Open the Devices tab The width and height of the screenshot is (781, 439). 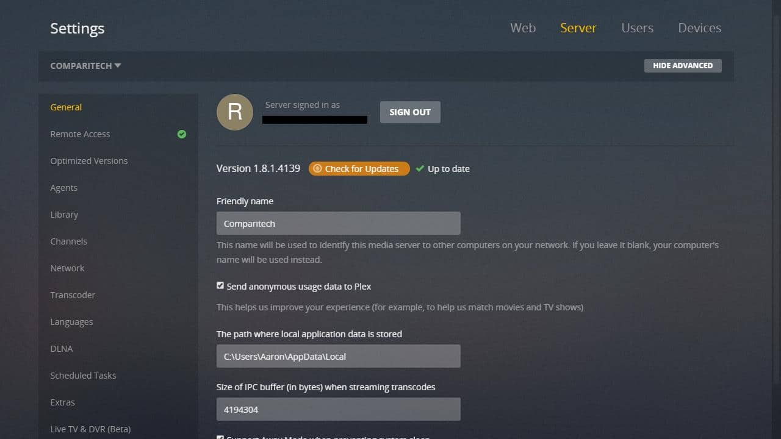(699, 28)
